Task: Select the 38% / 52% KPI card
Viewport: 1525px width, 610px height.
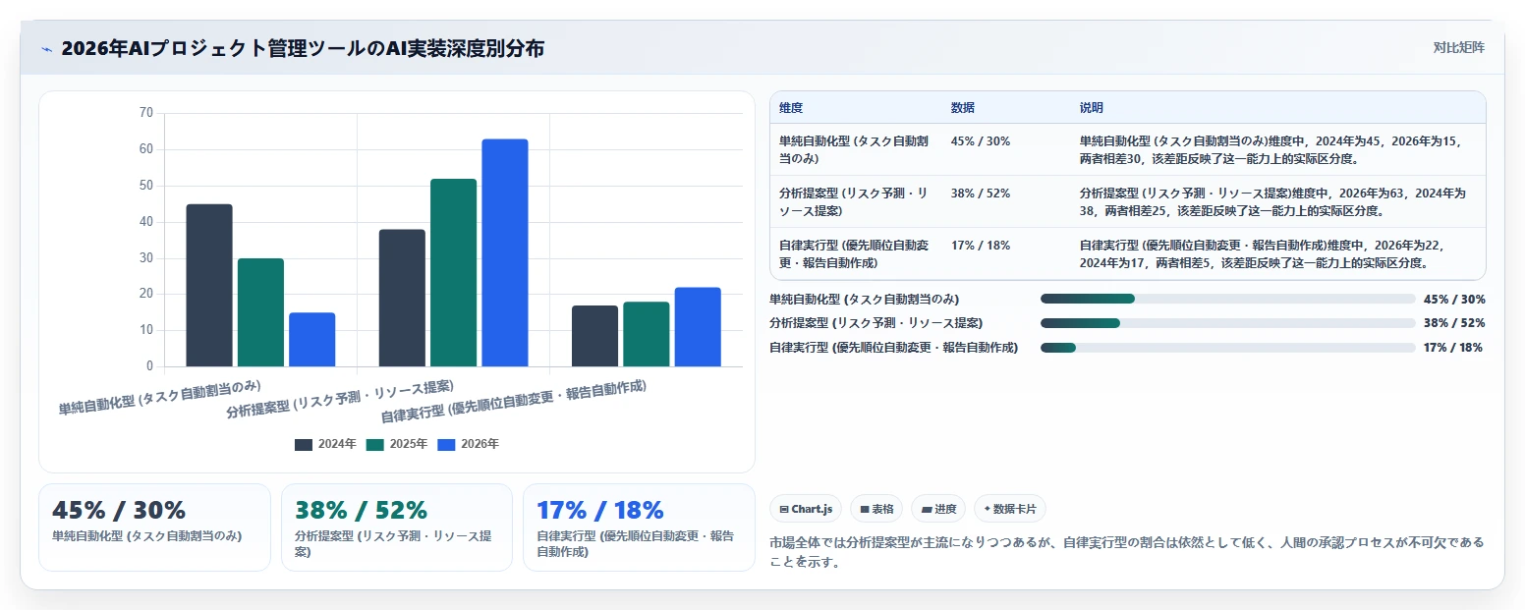Action: tap(397, 527)
